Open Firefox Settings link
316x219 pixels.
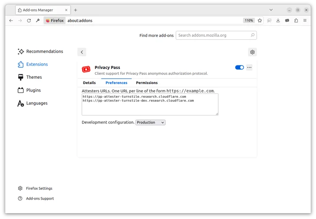pyautogui.click(x=35, y=188)
